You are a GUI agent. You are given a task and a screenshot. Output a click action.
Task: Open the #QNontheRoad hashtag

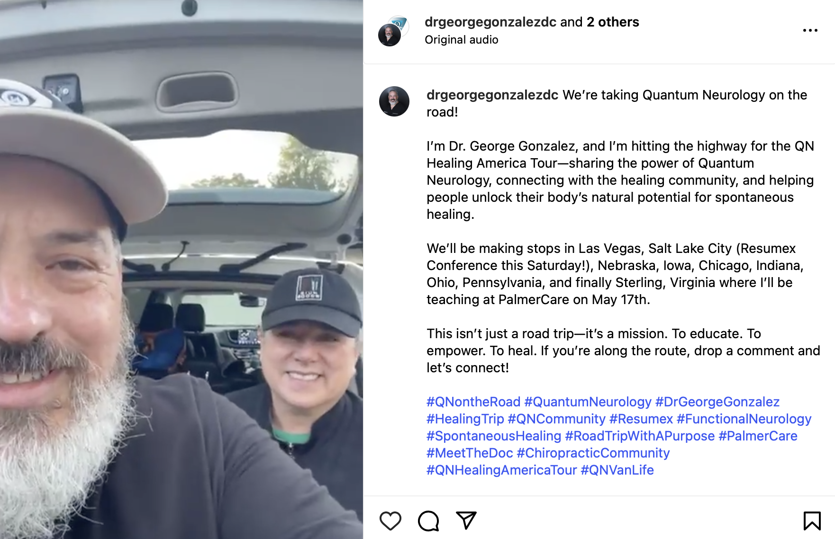(x=473, y=402)
